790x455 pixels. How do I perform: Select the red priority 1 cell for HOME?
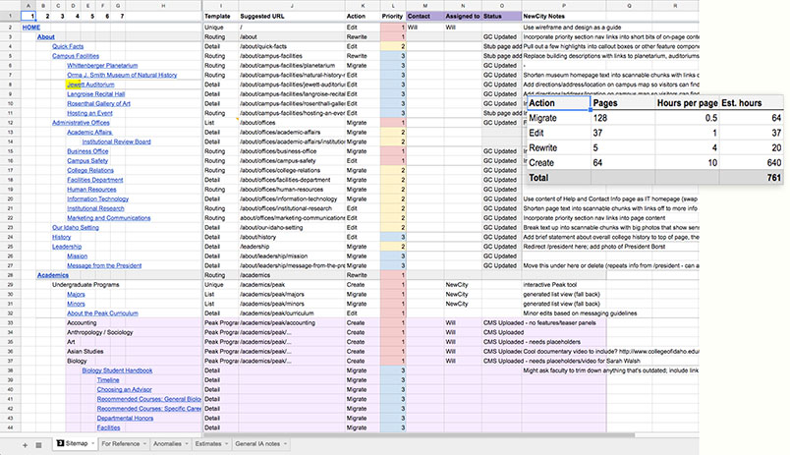[392, 28]
